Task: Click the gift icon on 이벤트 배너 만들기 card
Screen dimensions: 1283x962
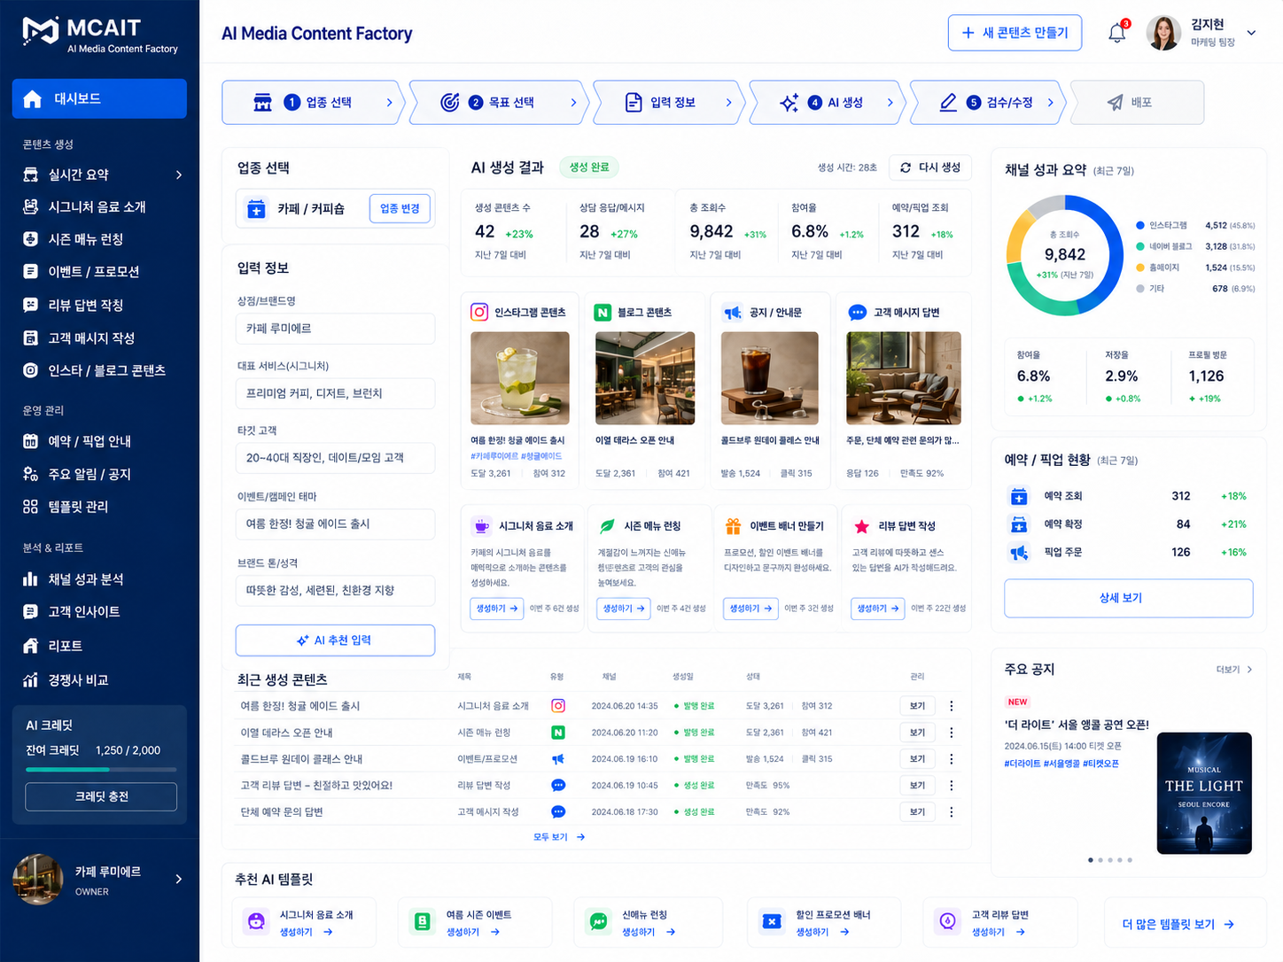Action: 734,526
